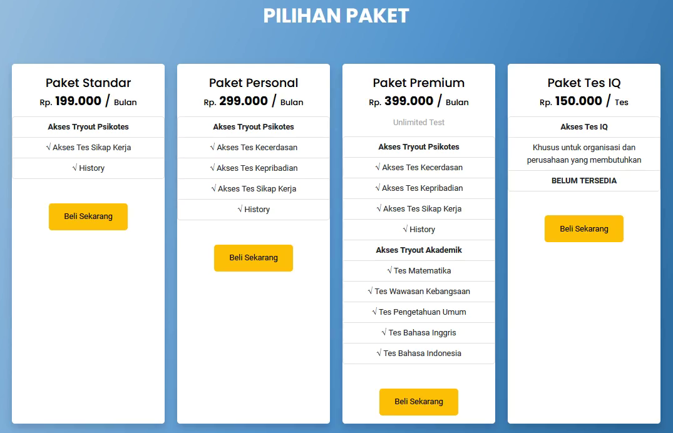Click Beli Sekarang in Paket Tes IQ
This screenshot has height=433, width=673.
coord(583,229)
